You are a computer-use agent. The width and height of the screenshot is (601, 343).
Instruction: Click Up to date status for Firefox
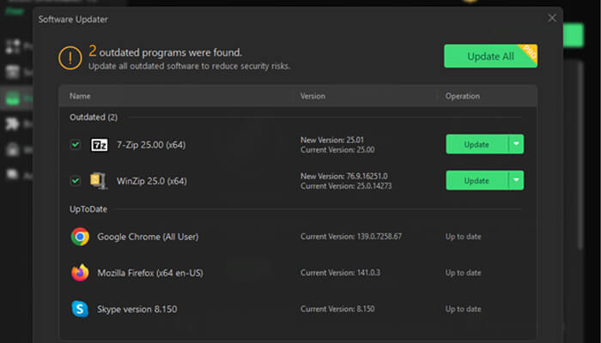click(463, 273)
